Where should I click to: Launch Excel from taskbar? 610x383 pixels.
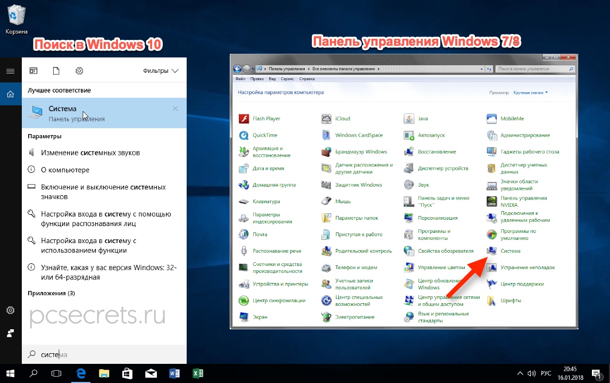(x=198, y=373)
